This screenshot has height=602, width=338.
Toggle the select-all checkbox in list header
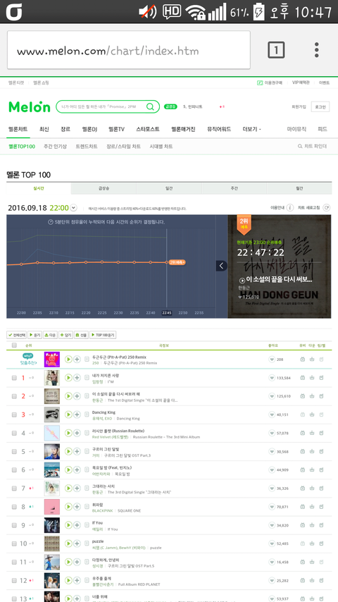tap(14, 345)
